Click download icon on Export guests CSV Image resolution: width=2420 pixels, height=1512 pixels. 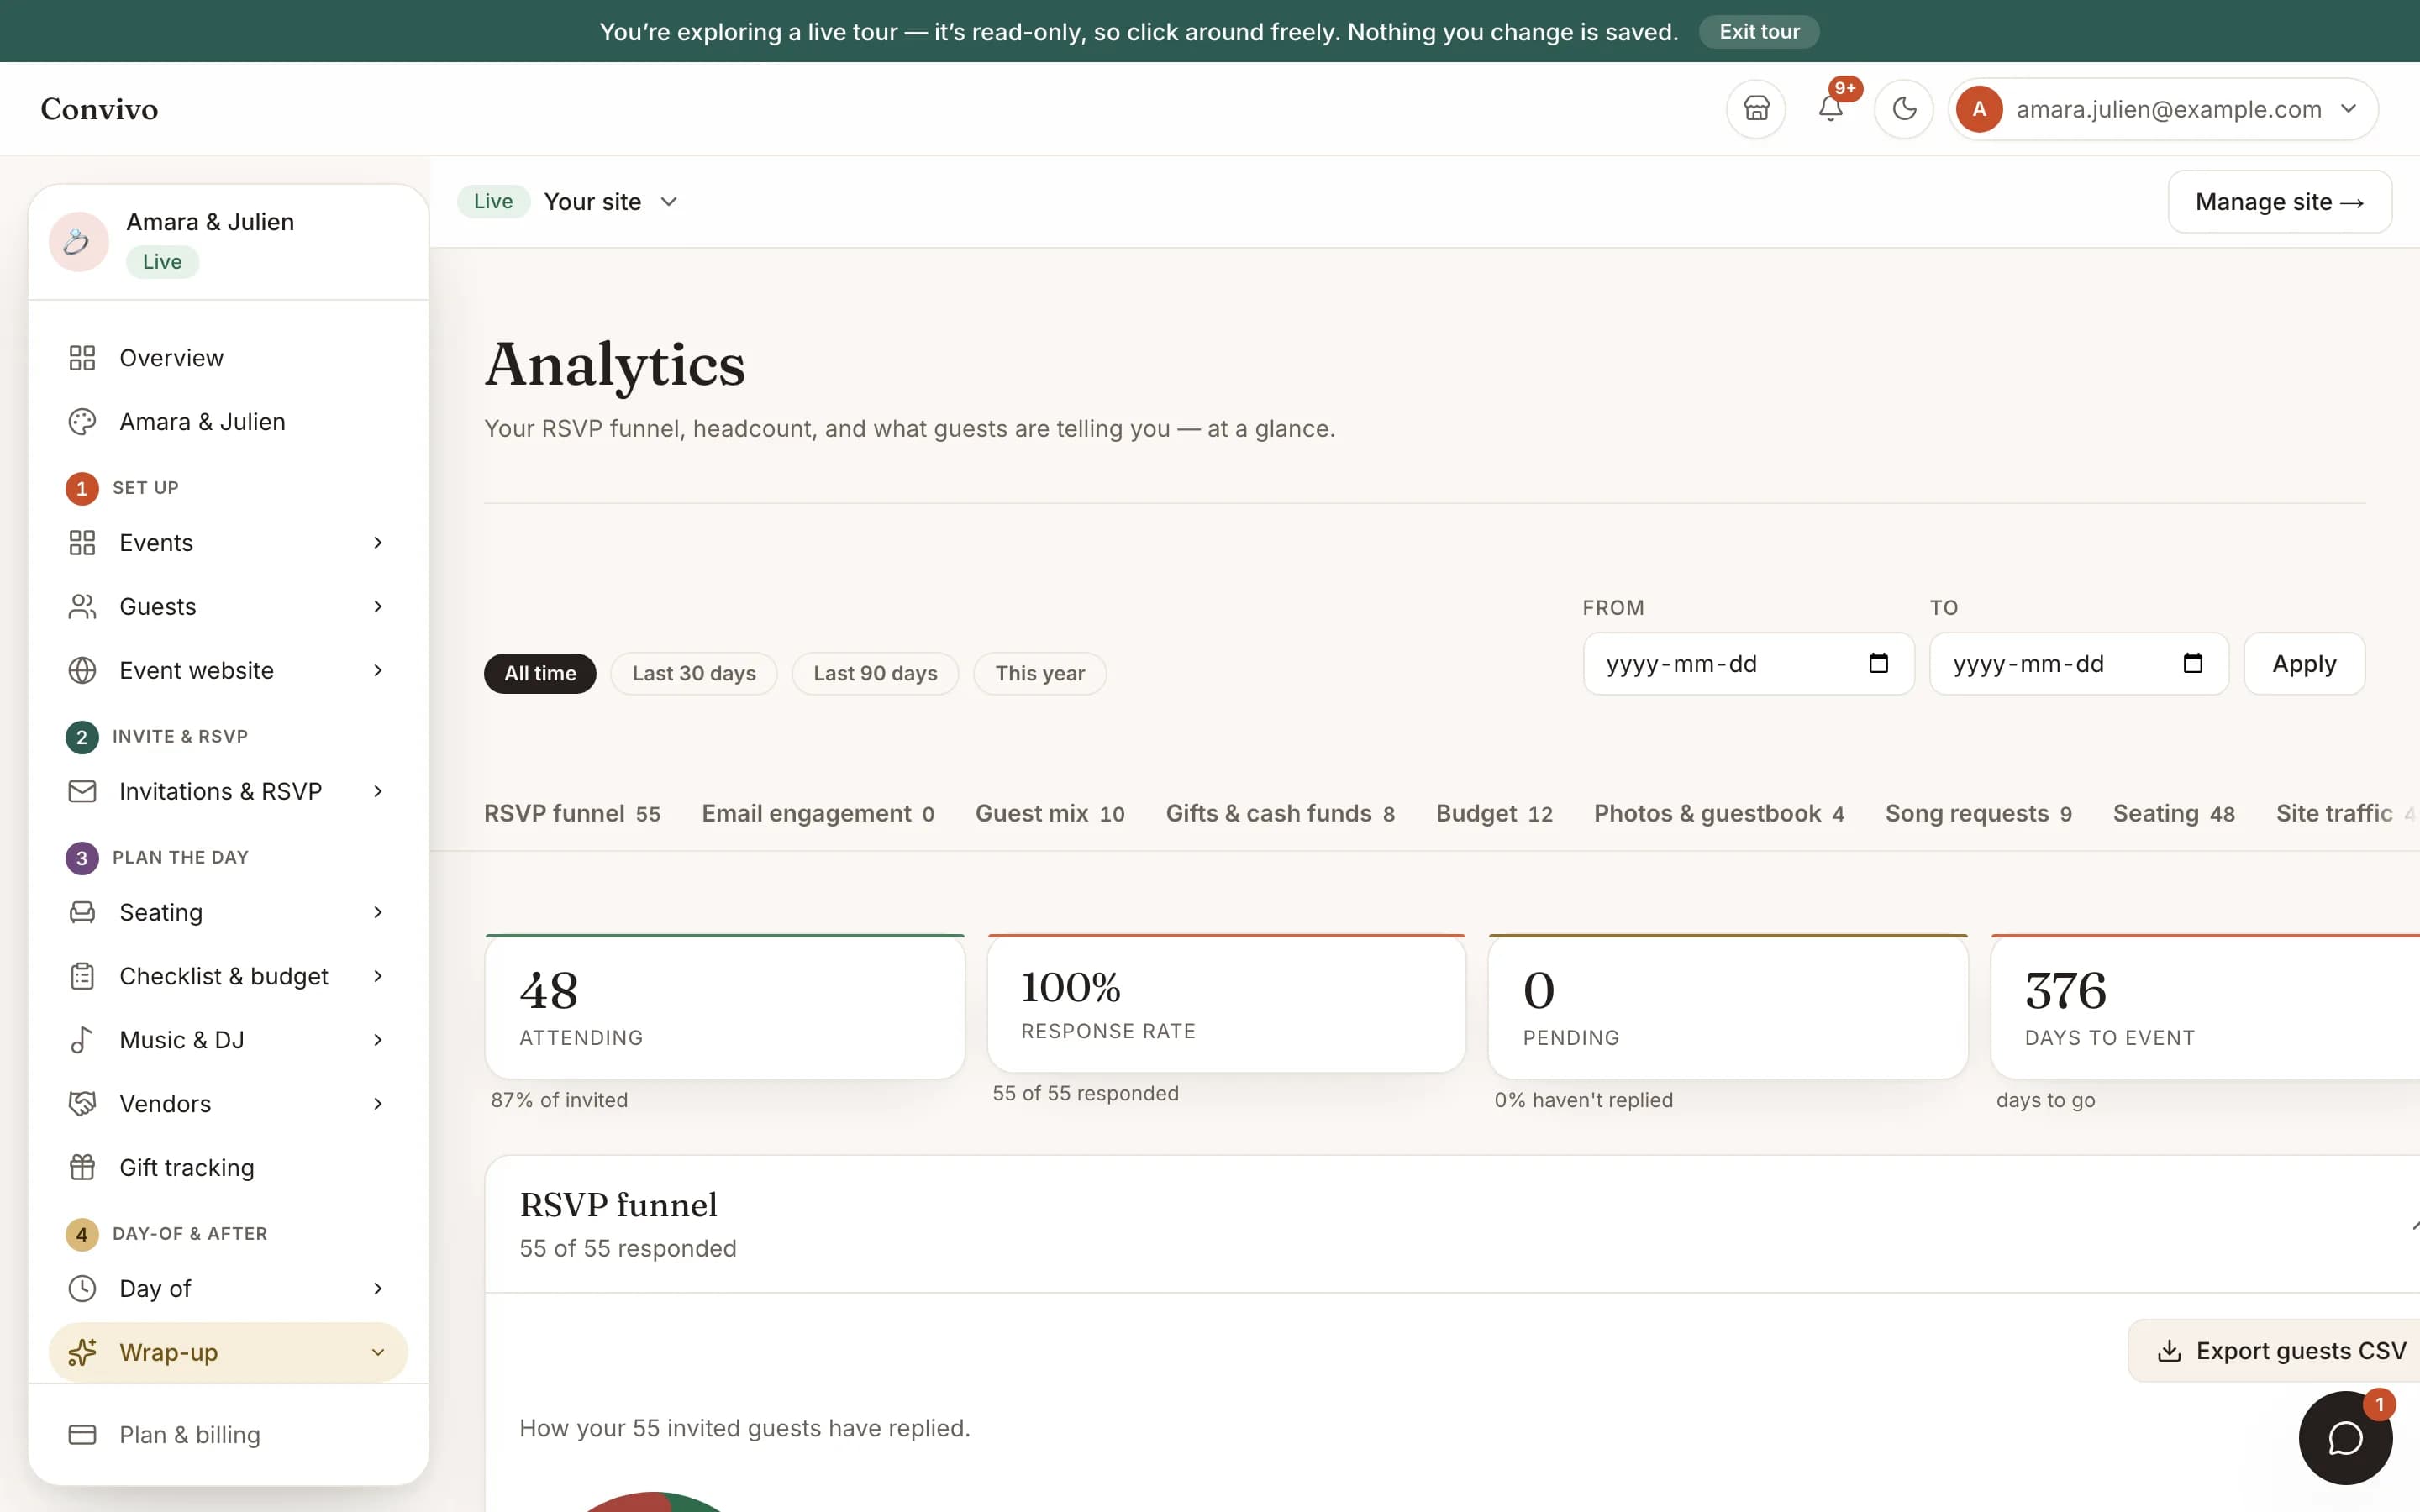2169,1351
